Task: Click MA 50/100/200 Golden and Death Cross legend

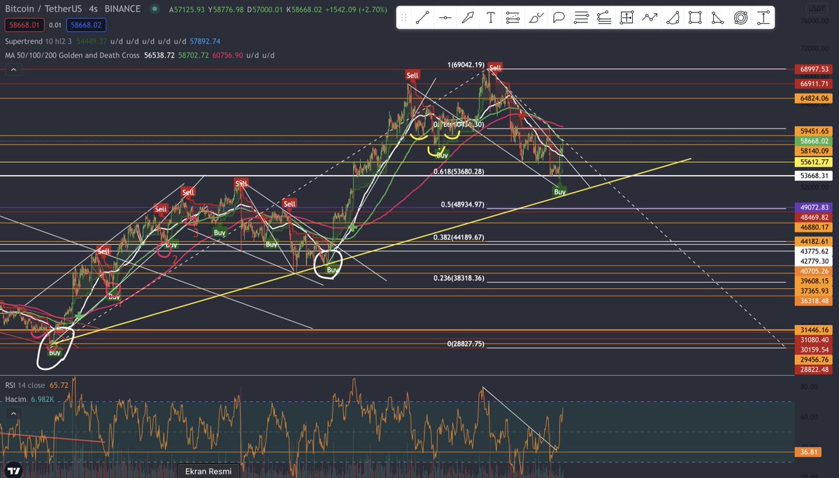Action: pos(72,55)
